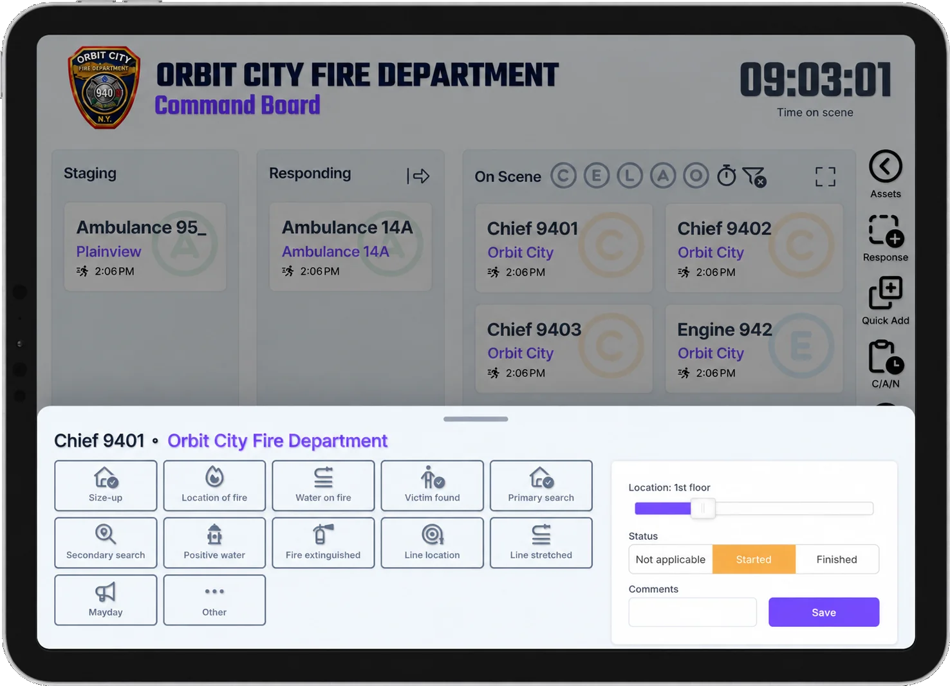Select the Fire extinguished benchmark
This screenshot has height=686, width=950.
coord(323,543)
